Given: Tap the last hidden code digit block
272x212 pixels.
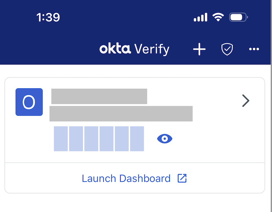Looking at the screenshot, I should tap(137, 139).
